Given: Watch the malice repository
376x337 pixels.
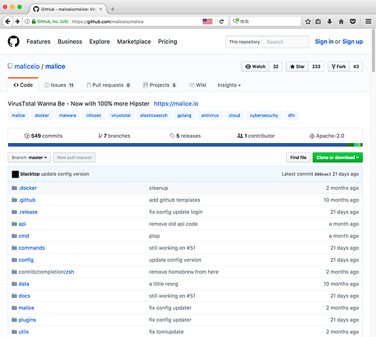Looking at the screenshot, I should 256,67.
